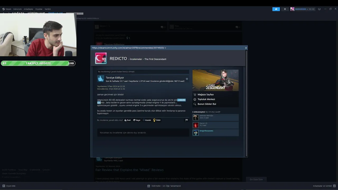Click the thumbs-up recommended icon

point(101,79)
